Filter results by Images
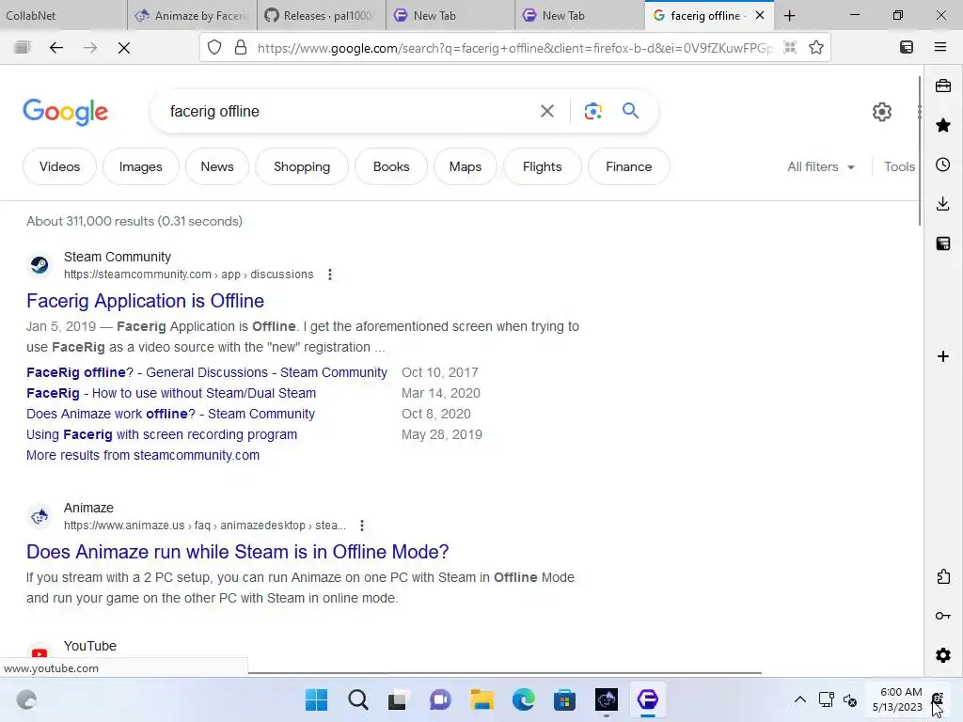Image resolution: width=963 pixels, height=722 pixels. [x=141, y=166]
